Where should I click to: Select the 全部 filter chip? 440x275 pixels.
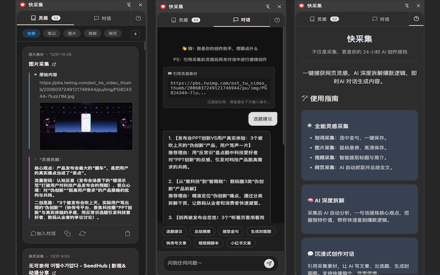31,33
